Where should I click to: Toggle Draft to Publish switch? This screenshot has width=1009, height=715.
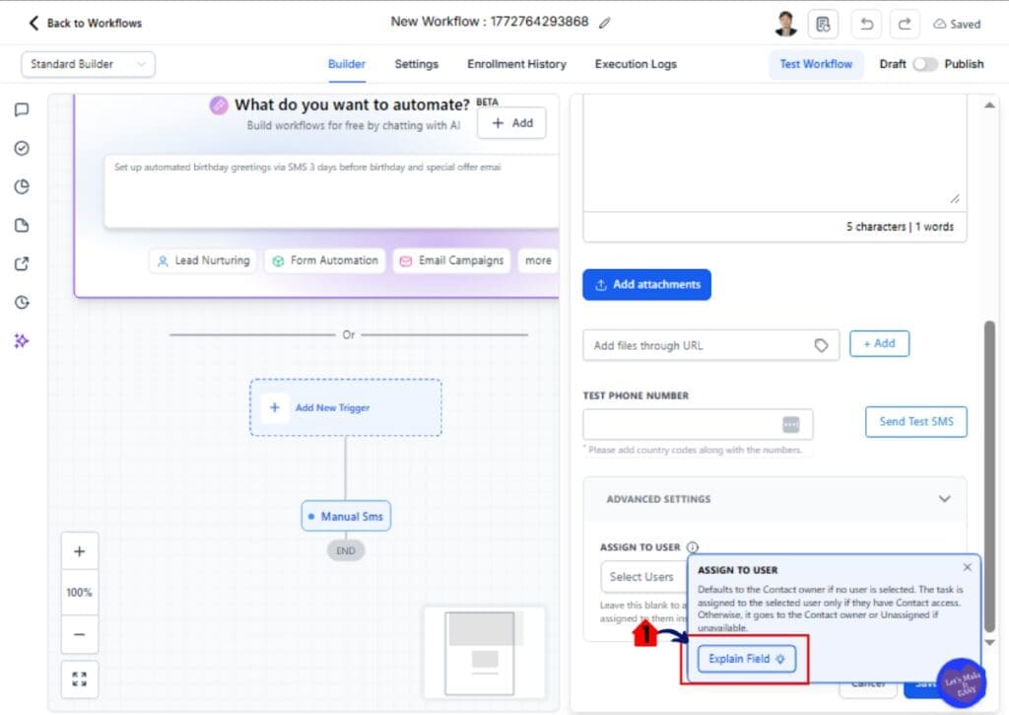pos(925,64)
